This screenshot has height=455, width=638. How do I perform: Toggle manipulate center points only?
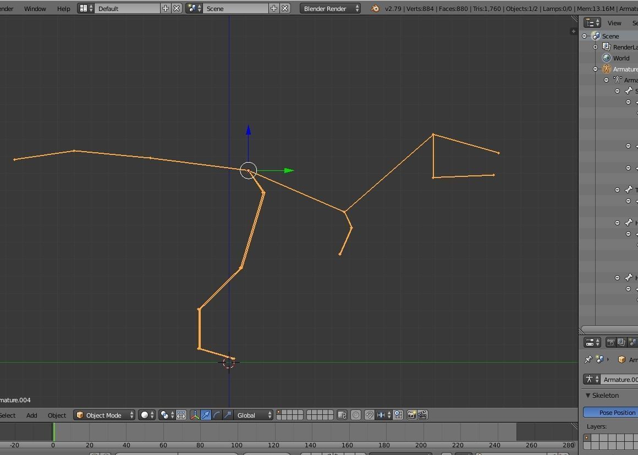pos(181,415)
